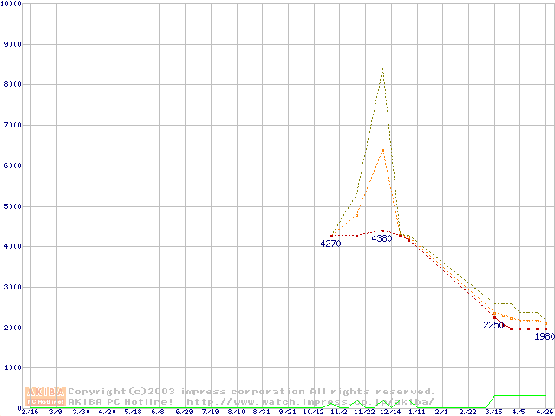Click the orange data point at 11/22
The width and height of the screenshot is (555, 416).
(357, 215)
